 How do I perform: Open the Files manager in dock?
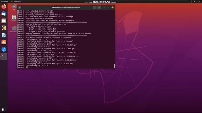point(4,21)
